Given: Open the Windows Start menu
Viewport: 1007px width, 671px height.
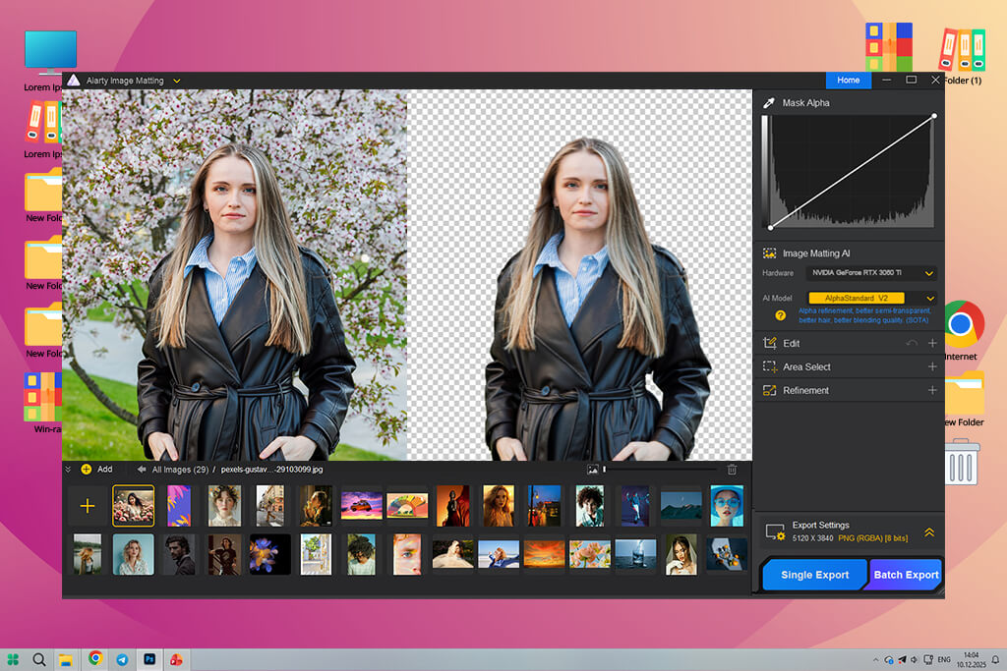Looking at the screenshot, I should click(13, 659).
